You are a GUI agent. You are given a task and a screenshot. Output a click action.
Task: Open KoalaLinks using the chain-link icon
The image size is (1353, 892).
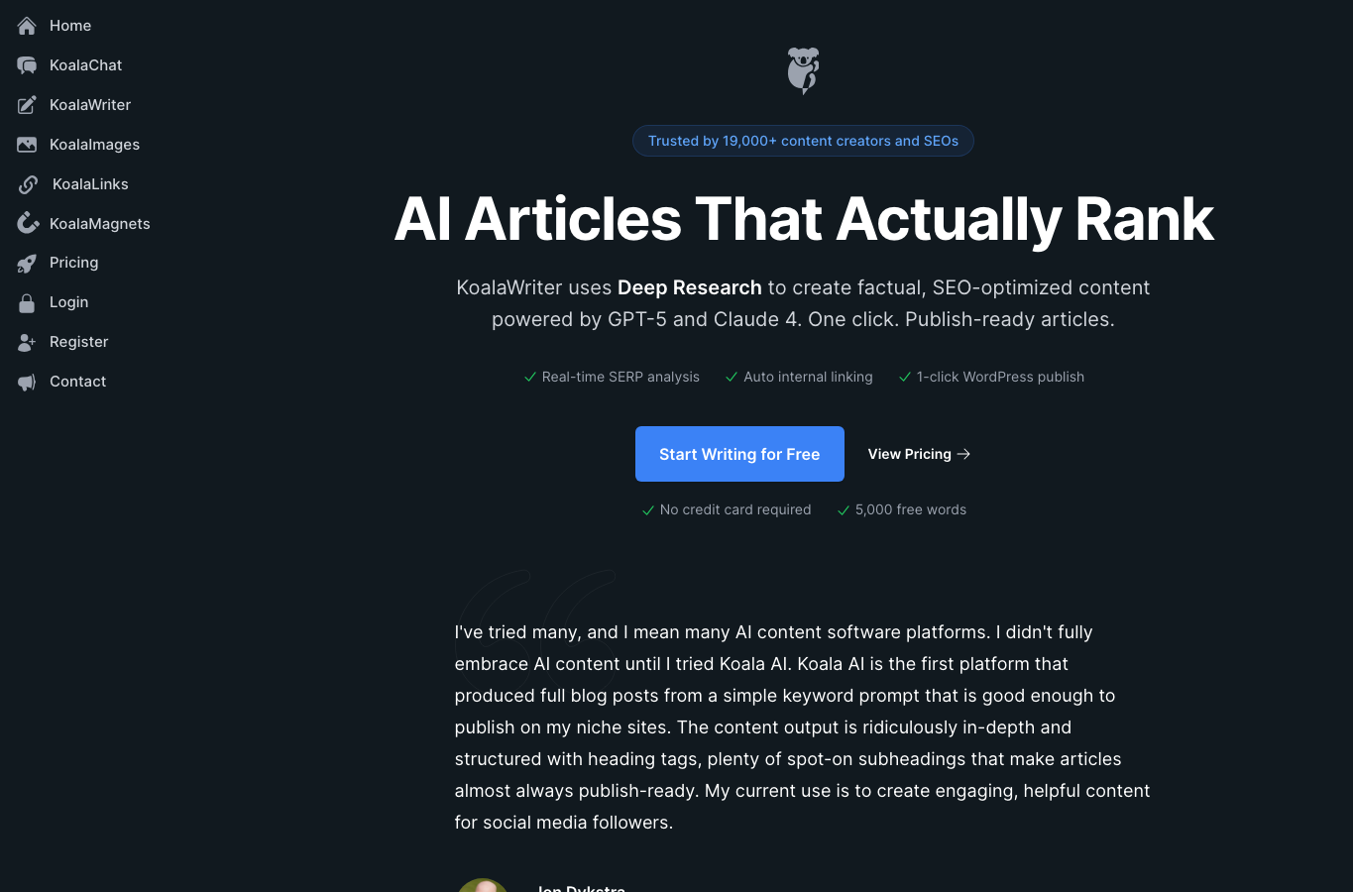tap(28, 184)
